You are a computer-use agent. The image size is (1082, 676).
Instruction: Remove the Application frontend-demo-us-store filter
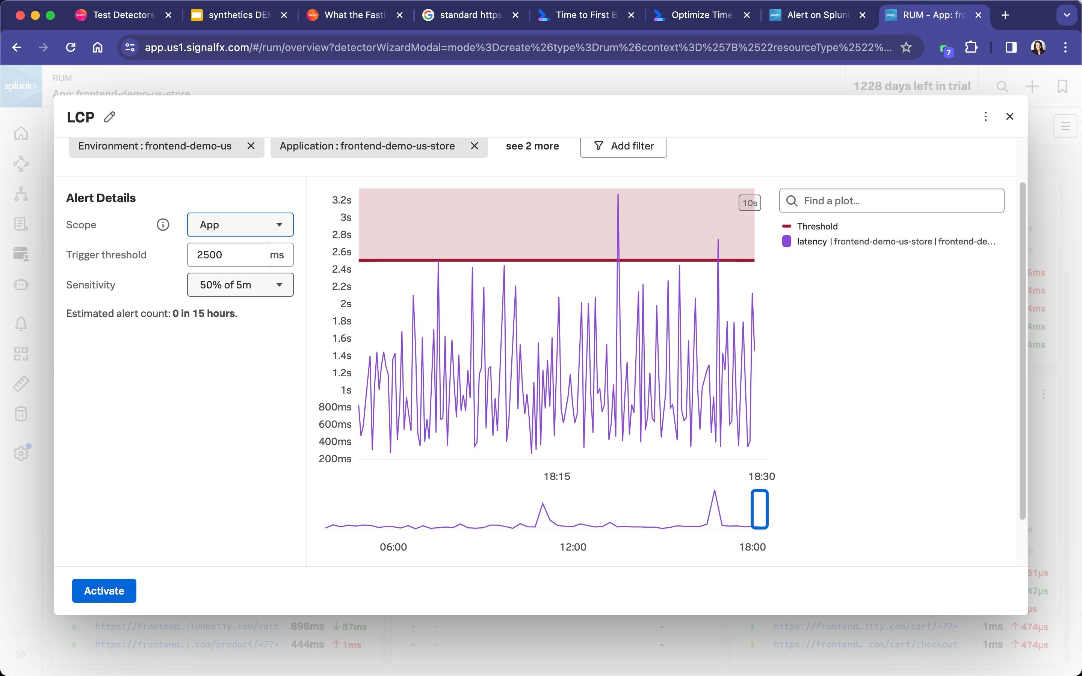475,146
